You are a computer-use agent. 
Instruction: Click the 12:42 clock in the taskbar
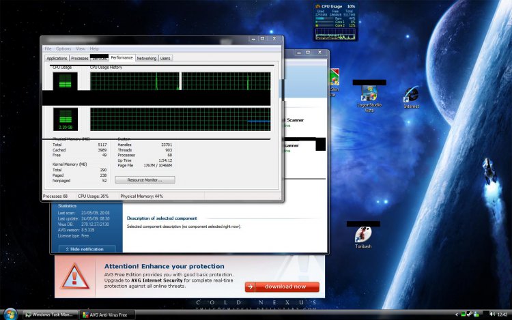(x=502, y=315)
